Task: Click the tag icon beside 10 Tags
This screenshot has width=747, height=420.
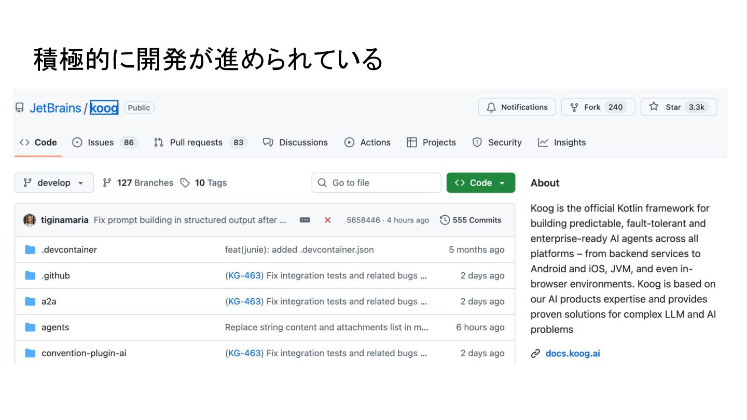Action: pyautogui.click(x=185, y=183)
